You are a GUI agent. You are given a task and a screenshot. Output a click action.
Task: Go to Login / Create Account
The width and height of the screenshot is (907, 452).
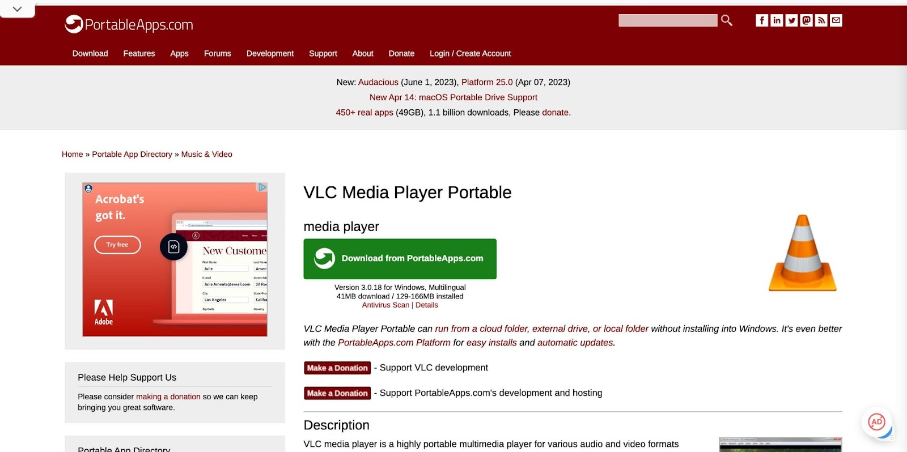[x=470, y=53]
